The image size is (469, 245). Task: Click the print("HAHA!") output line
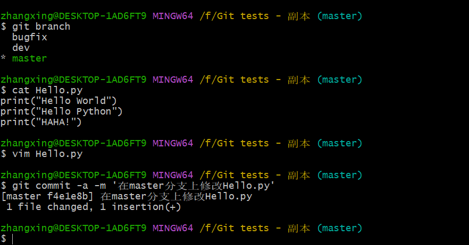[41, 122]
